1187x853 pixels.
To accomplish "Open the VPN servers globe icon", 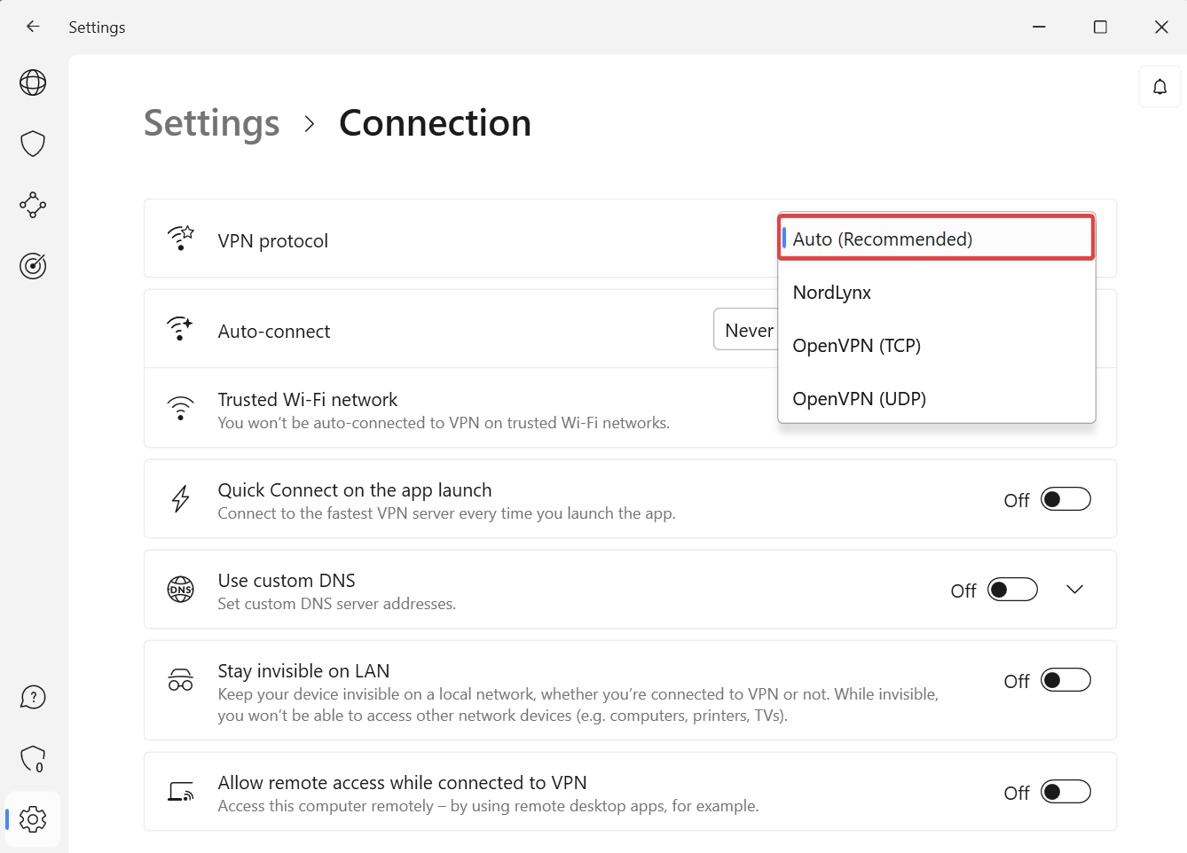I will pyautogui.click(x=32, y=82).
